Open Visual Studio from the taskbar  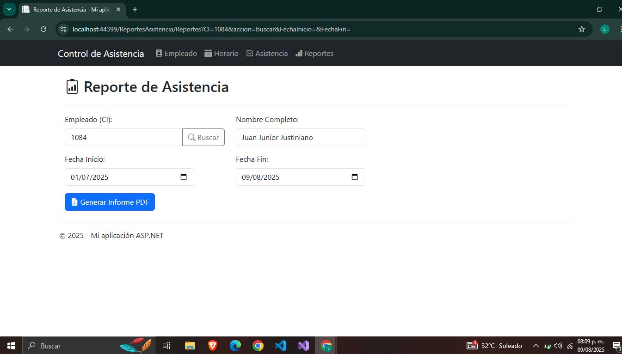pyautogui.click(x=303, y=345)
